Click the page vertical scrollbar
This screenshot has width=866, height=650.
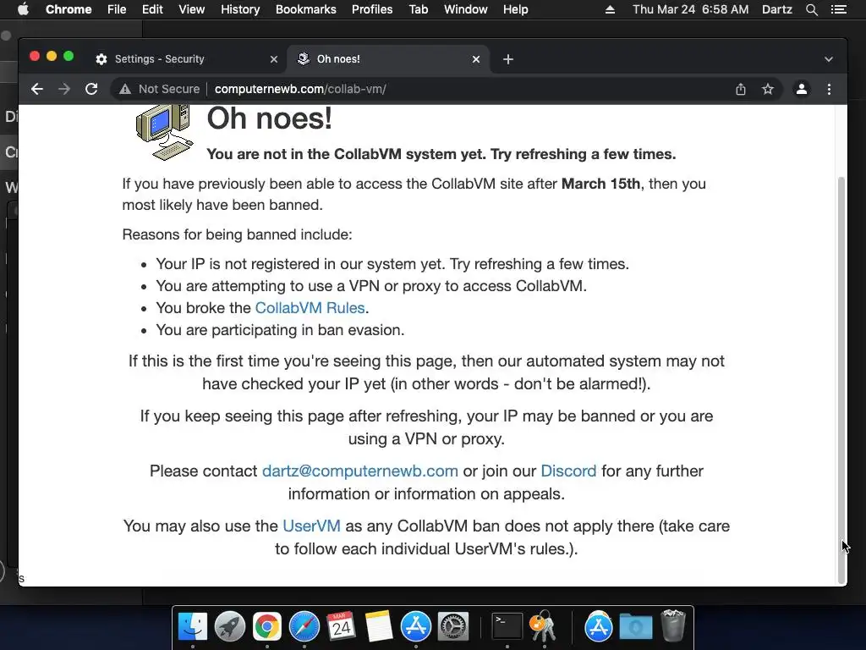[841, 380]
